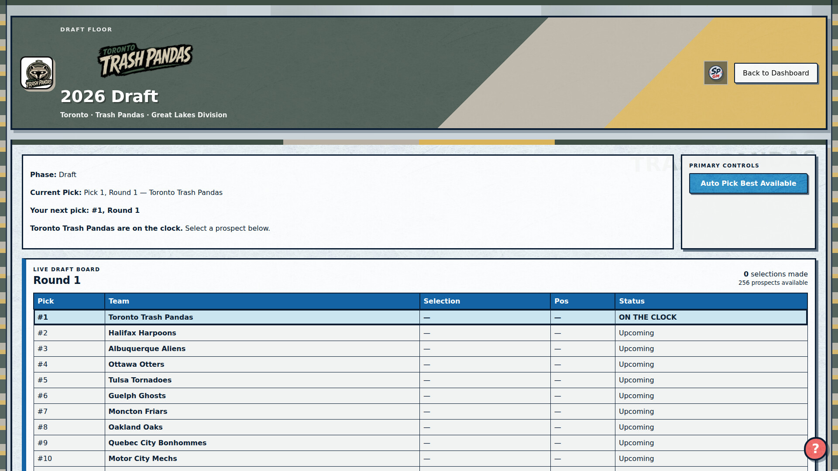838x471 pixels.
Task: Click Toronto Trash Pandas in pick #1 row
Action: click(x=151, y=317)
